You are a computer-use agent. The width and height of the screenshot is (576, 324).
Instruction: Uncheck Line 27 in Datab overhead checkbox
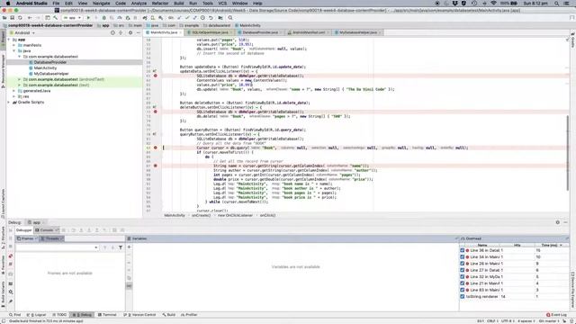462,270
